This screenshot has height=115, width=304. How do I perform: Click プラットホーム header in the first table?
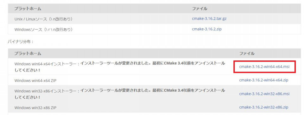click(x=28, y=9)
